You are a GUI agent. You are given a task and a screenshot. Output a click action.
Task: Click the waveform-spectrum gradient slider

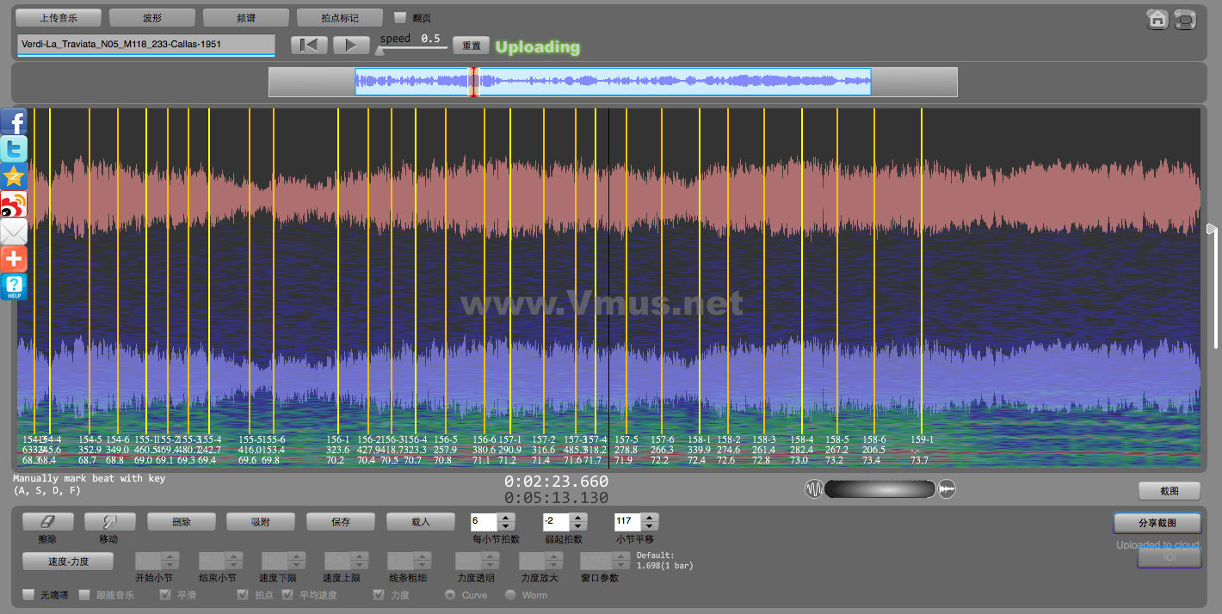click(879, 489)
